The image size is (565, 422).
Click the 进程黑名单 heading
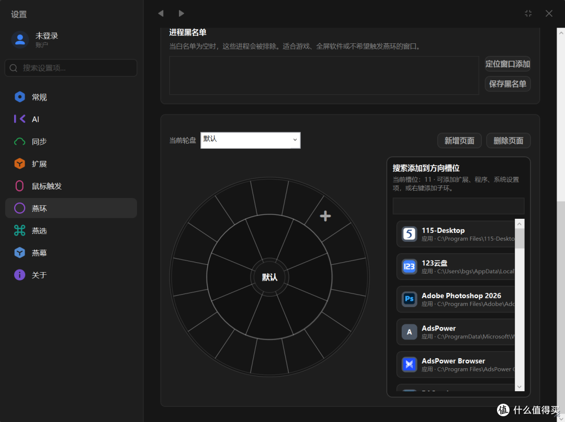(x=188, y=32)
